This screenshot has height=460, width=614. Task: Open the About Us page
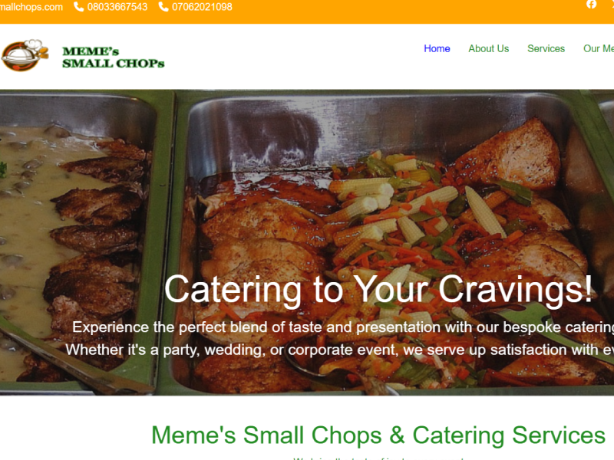click(488, 48)
